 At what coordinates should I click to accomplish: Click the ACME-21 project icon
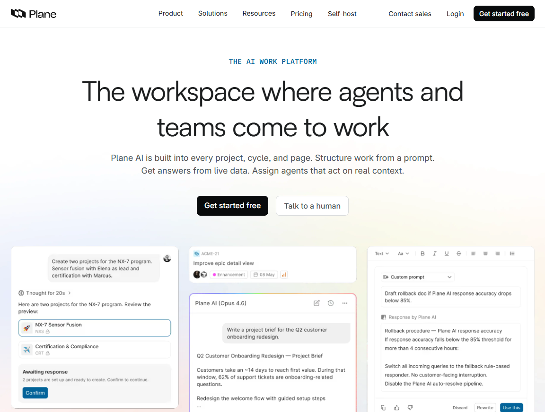(196, 254)
